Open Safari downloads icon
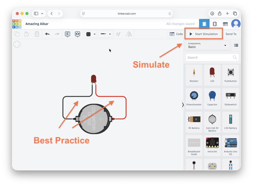 tap(212, 13)
